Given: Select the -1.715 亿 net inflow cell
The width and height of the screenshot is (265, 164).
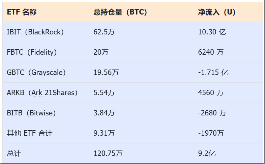Looking at the screenshot, I should [x=229, y=73].
